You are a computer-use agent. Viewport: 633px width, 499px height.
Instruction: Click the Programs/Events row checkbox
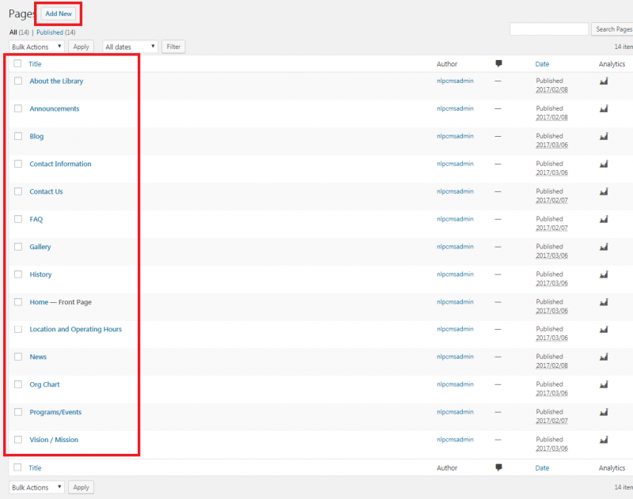(x=18, y=412)
